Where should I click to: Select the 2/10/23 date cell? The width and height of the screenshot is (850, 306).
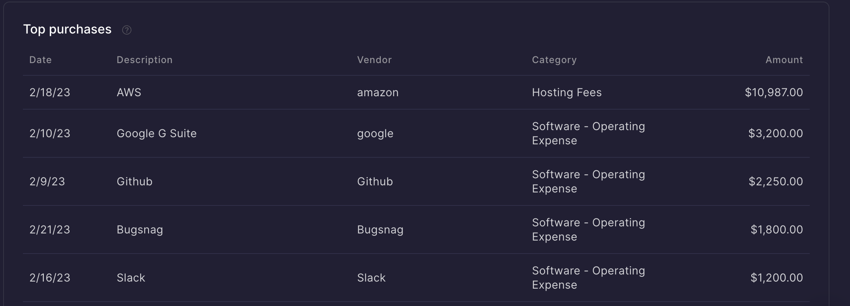(x=50, y=134)
